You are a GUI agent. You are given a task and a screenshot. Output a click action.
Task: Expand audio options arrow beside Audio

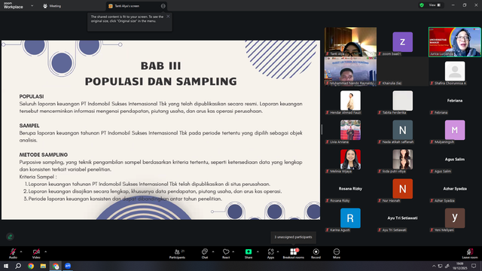21,251
